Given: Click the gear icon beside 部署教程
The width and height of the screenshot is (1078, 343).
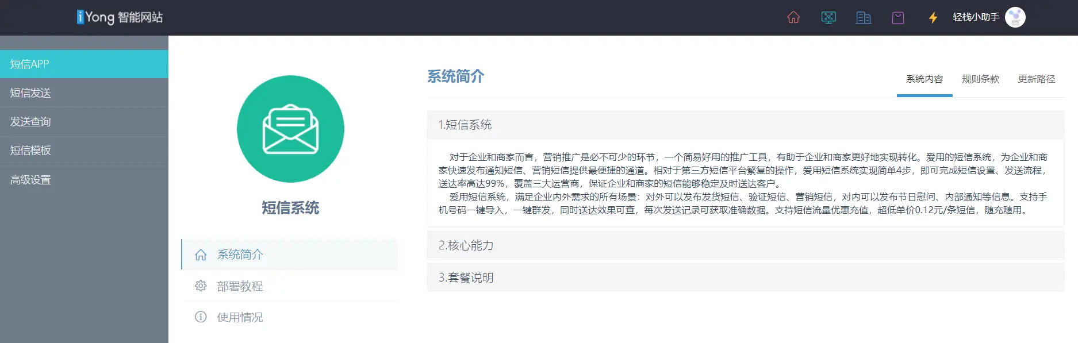Looking at the screenshot, I should [x=201, y=286].
